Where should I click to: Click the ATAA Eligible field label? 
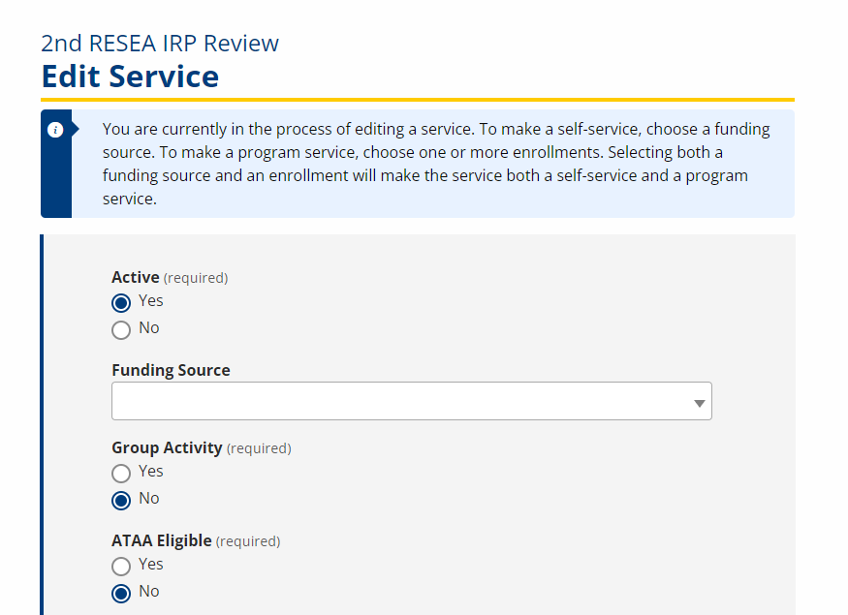(161, 541)
